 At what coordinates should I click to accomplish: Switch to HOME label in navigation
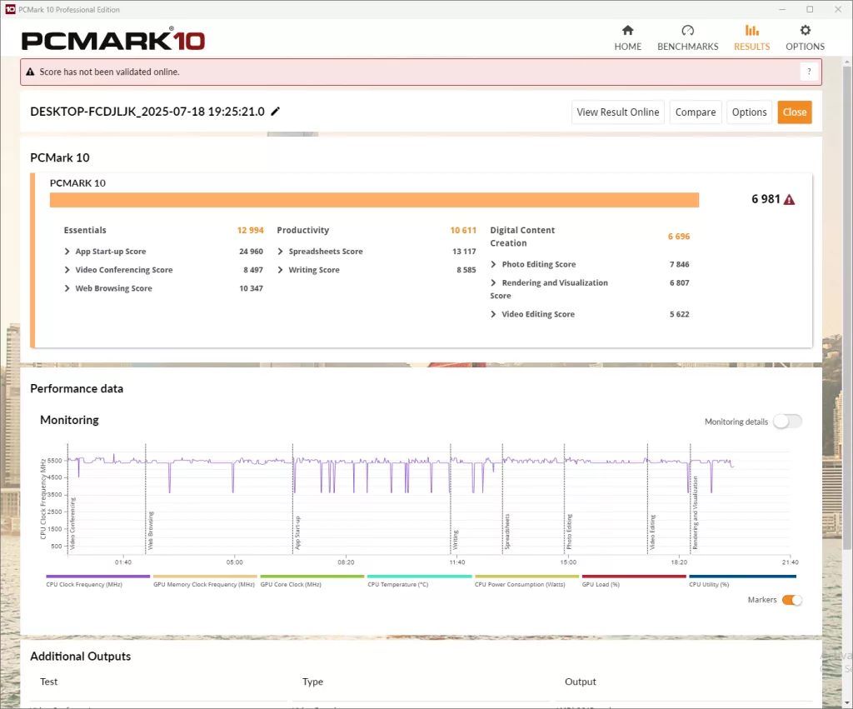point(628,47)
